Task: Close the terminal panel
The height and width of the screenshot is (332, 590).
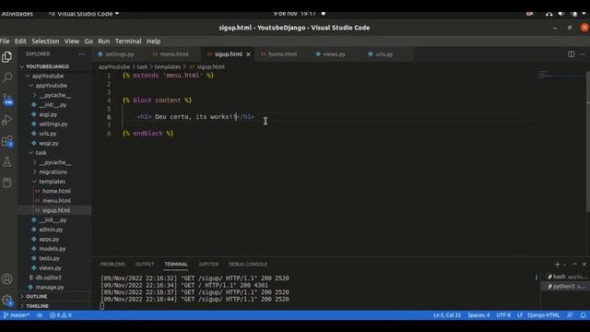Action: pyautogui.click(x=584, y=265)
